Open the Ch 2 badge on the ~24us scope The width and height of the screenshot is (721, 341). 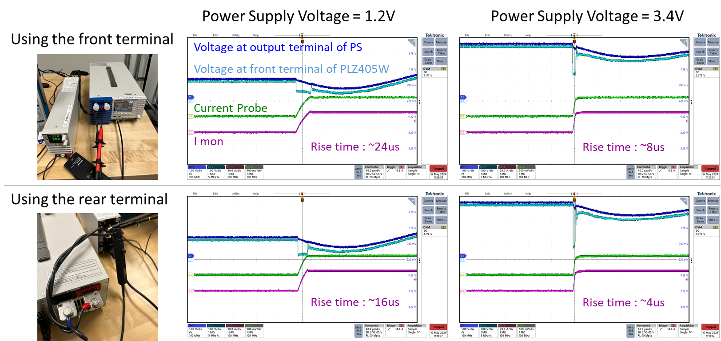216,172
